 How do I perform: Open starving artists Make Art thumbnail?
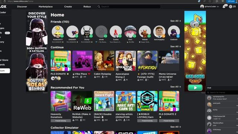[x=126, y=101]
